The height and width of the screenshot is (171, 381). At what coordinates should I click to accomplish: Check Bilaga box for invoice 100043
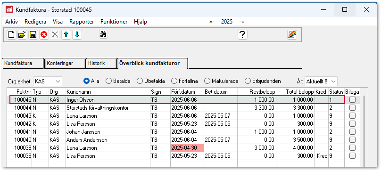coord(352,115)
